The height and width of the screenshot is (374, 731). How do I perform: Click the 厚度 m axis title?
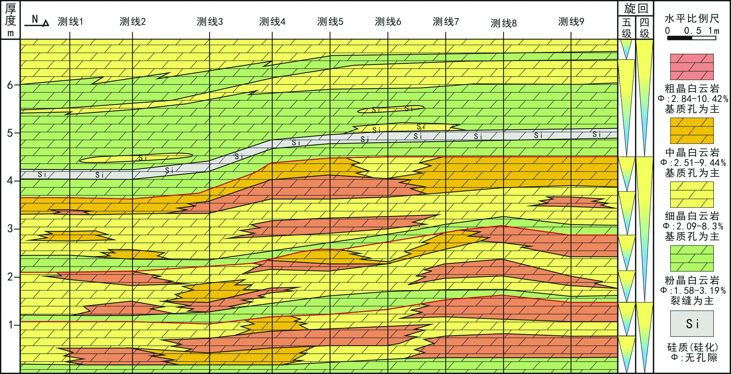click(x=10, y=20)
